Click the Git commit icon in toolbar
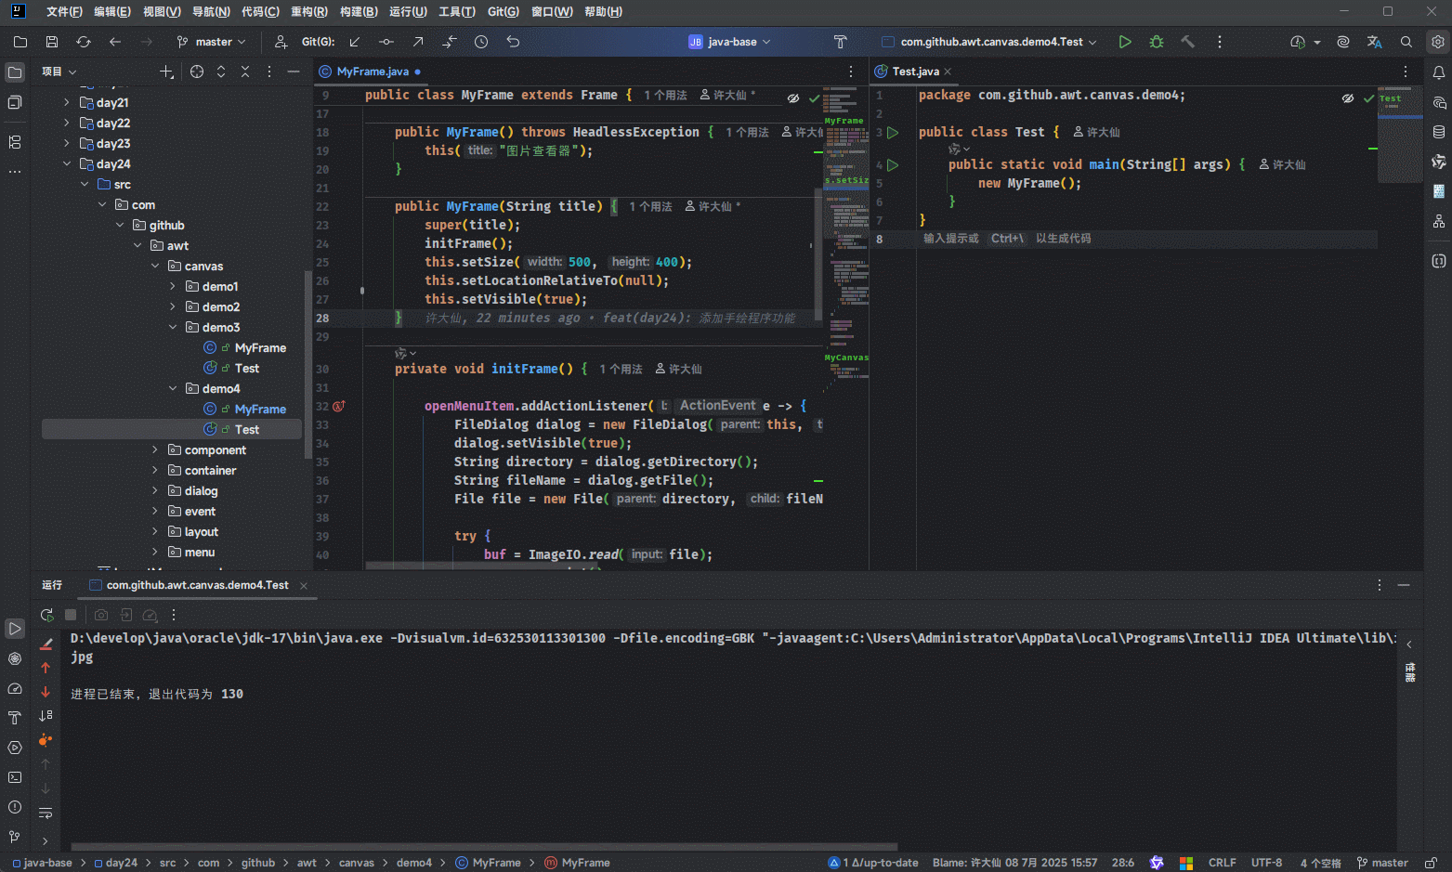Viewport: 1452px width, 872px height. tap(386, 42)
